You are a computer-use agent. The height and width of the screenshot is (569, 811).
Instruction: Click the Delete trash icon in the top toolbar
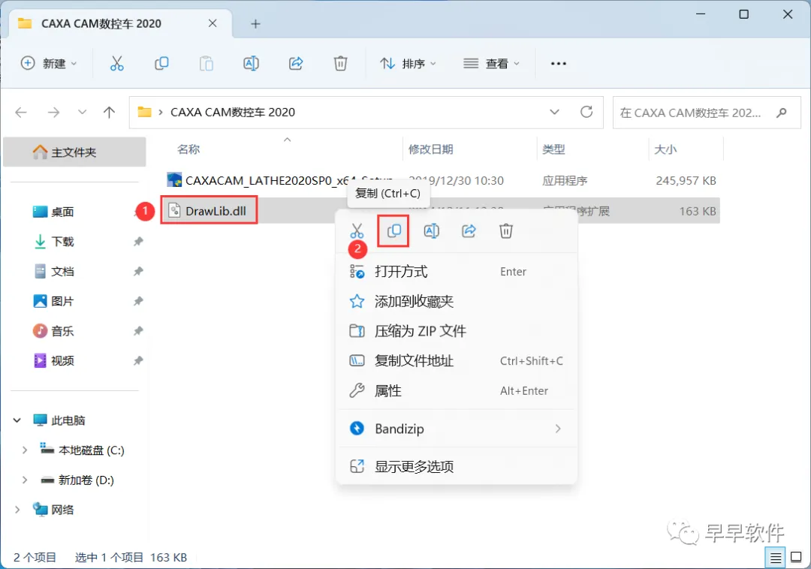tap(340, 64)
